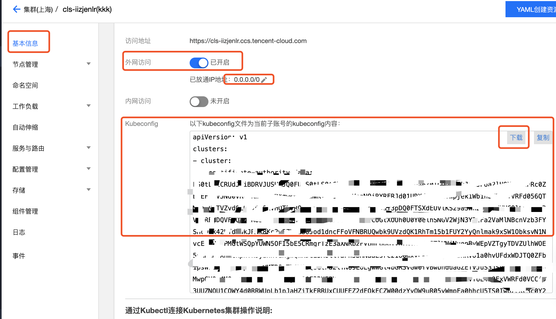Expand the 配置管理 menu arrow
The image size is (556, 319).
[89, 169]
